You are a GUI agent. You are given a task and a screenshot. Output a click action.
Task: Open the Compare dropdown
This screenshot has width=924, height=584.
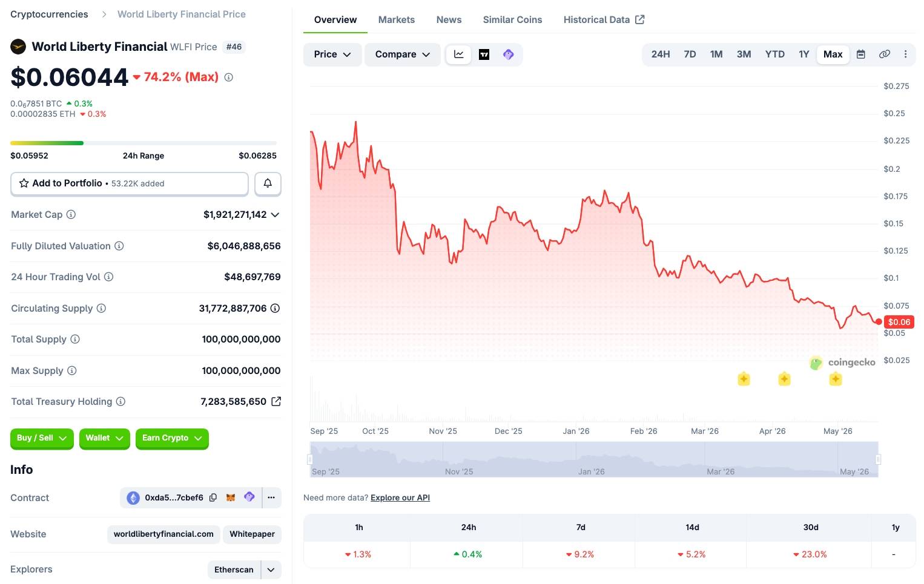403,54
